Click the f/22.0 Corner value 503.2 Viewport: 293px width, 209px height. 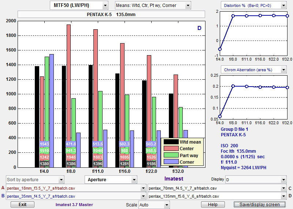coord(151,144)
